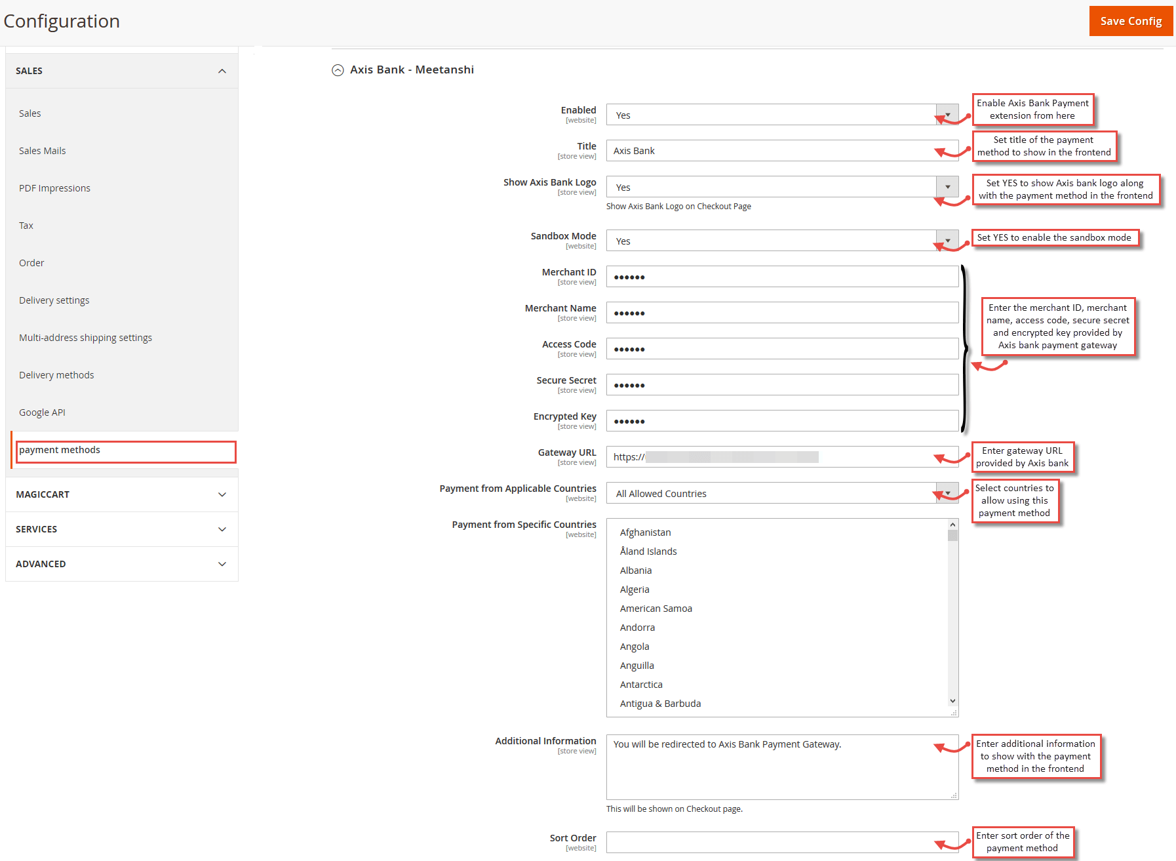The width and height of the screenshot is (1176, 861).
Task: Select Afghanistan in the countries list
Action: (x=645, y=532)
